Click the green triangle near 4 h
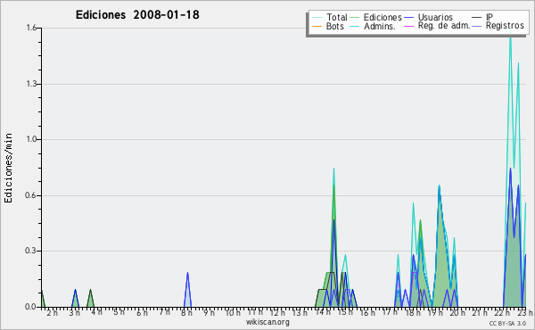Screen dimensions: 535x330 click(90, 299)
